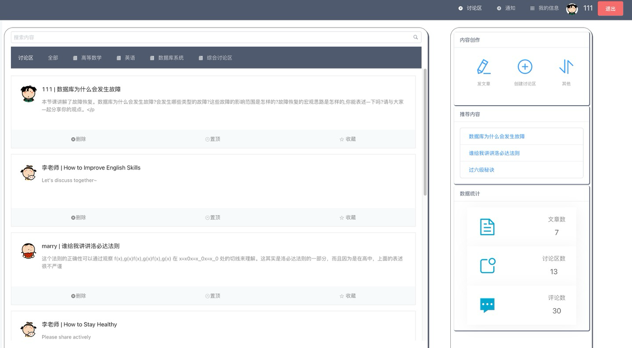632x348 pixels.
Task: Click the document icon beside 文章数
Action: (x=487, y=227)
